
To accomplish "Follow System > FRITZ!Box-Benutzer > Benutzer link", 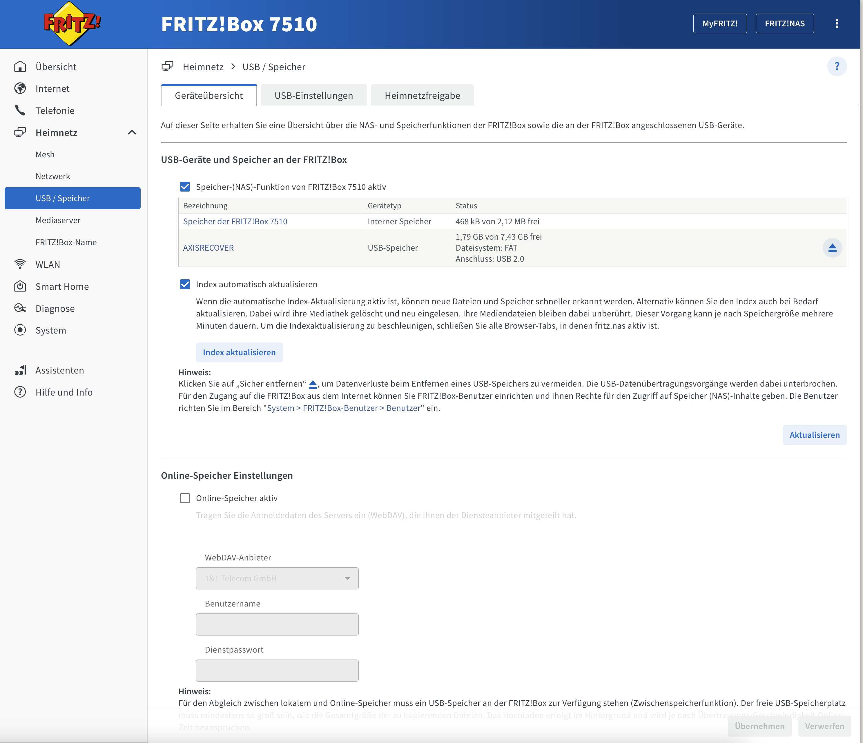I will [344, 408].
